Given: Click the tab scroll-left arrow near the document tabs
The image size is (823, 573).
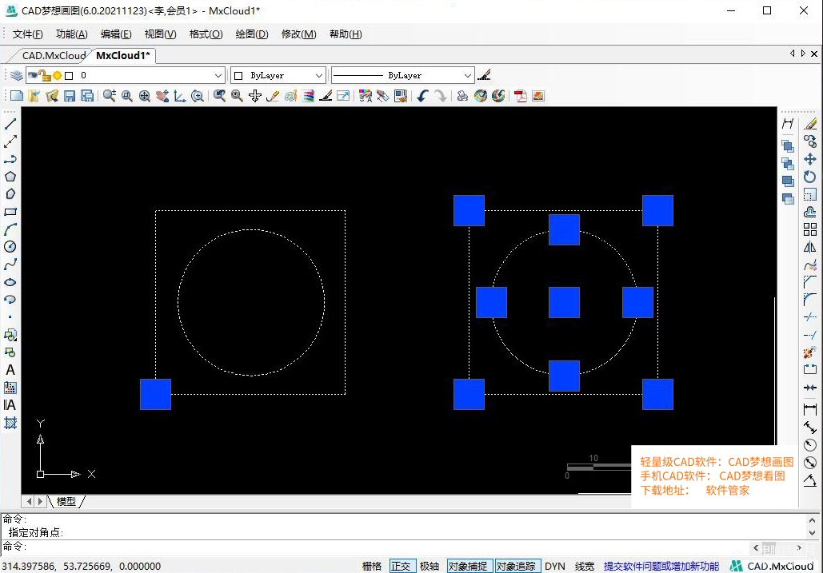Looking at the screenshot, I should [x=792, y=54].
